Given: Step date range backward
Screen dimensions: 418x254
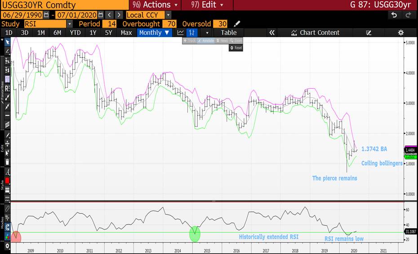Looking at the screenshot, I should click(109, 15).
